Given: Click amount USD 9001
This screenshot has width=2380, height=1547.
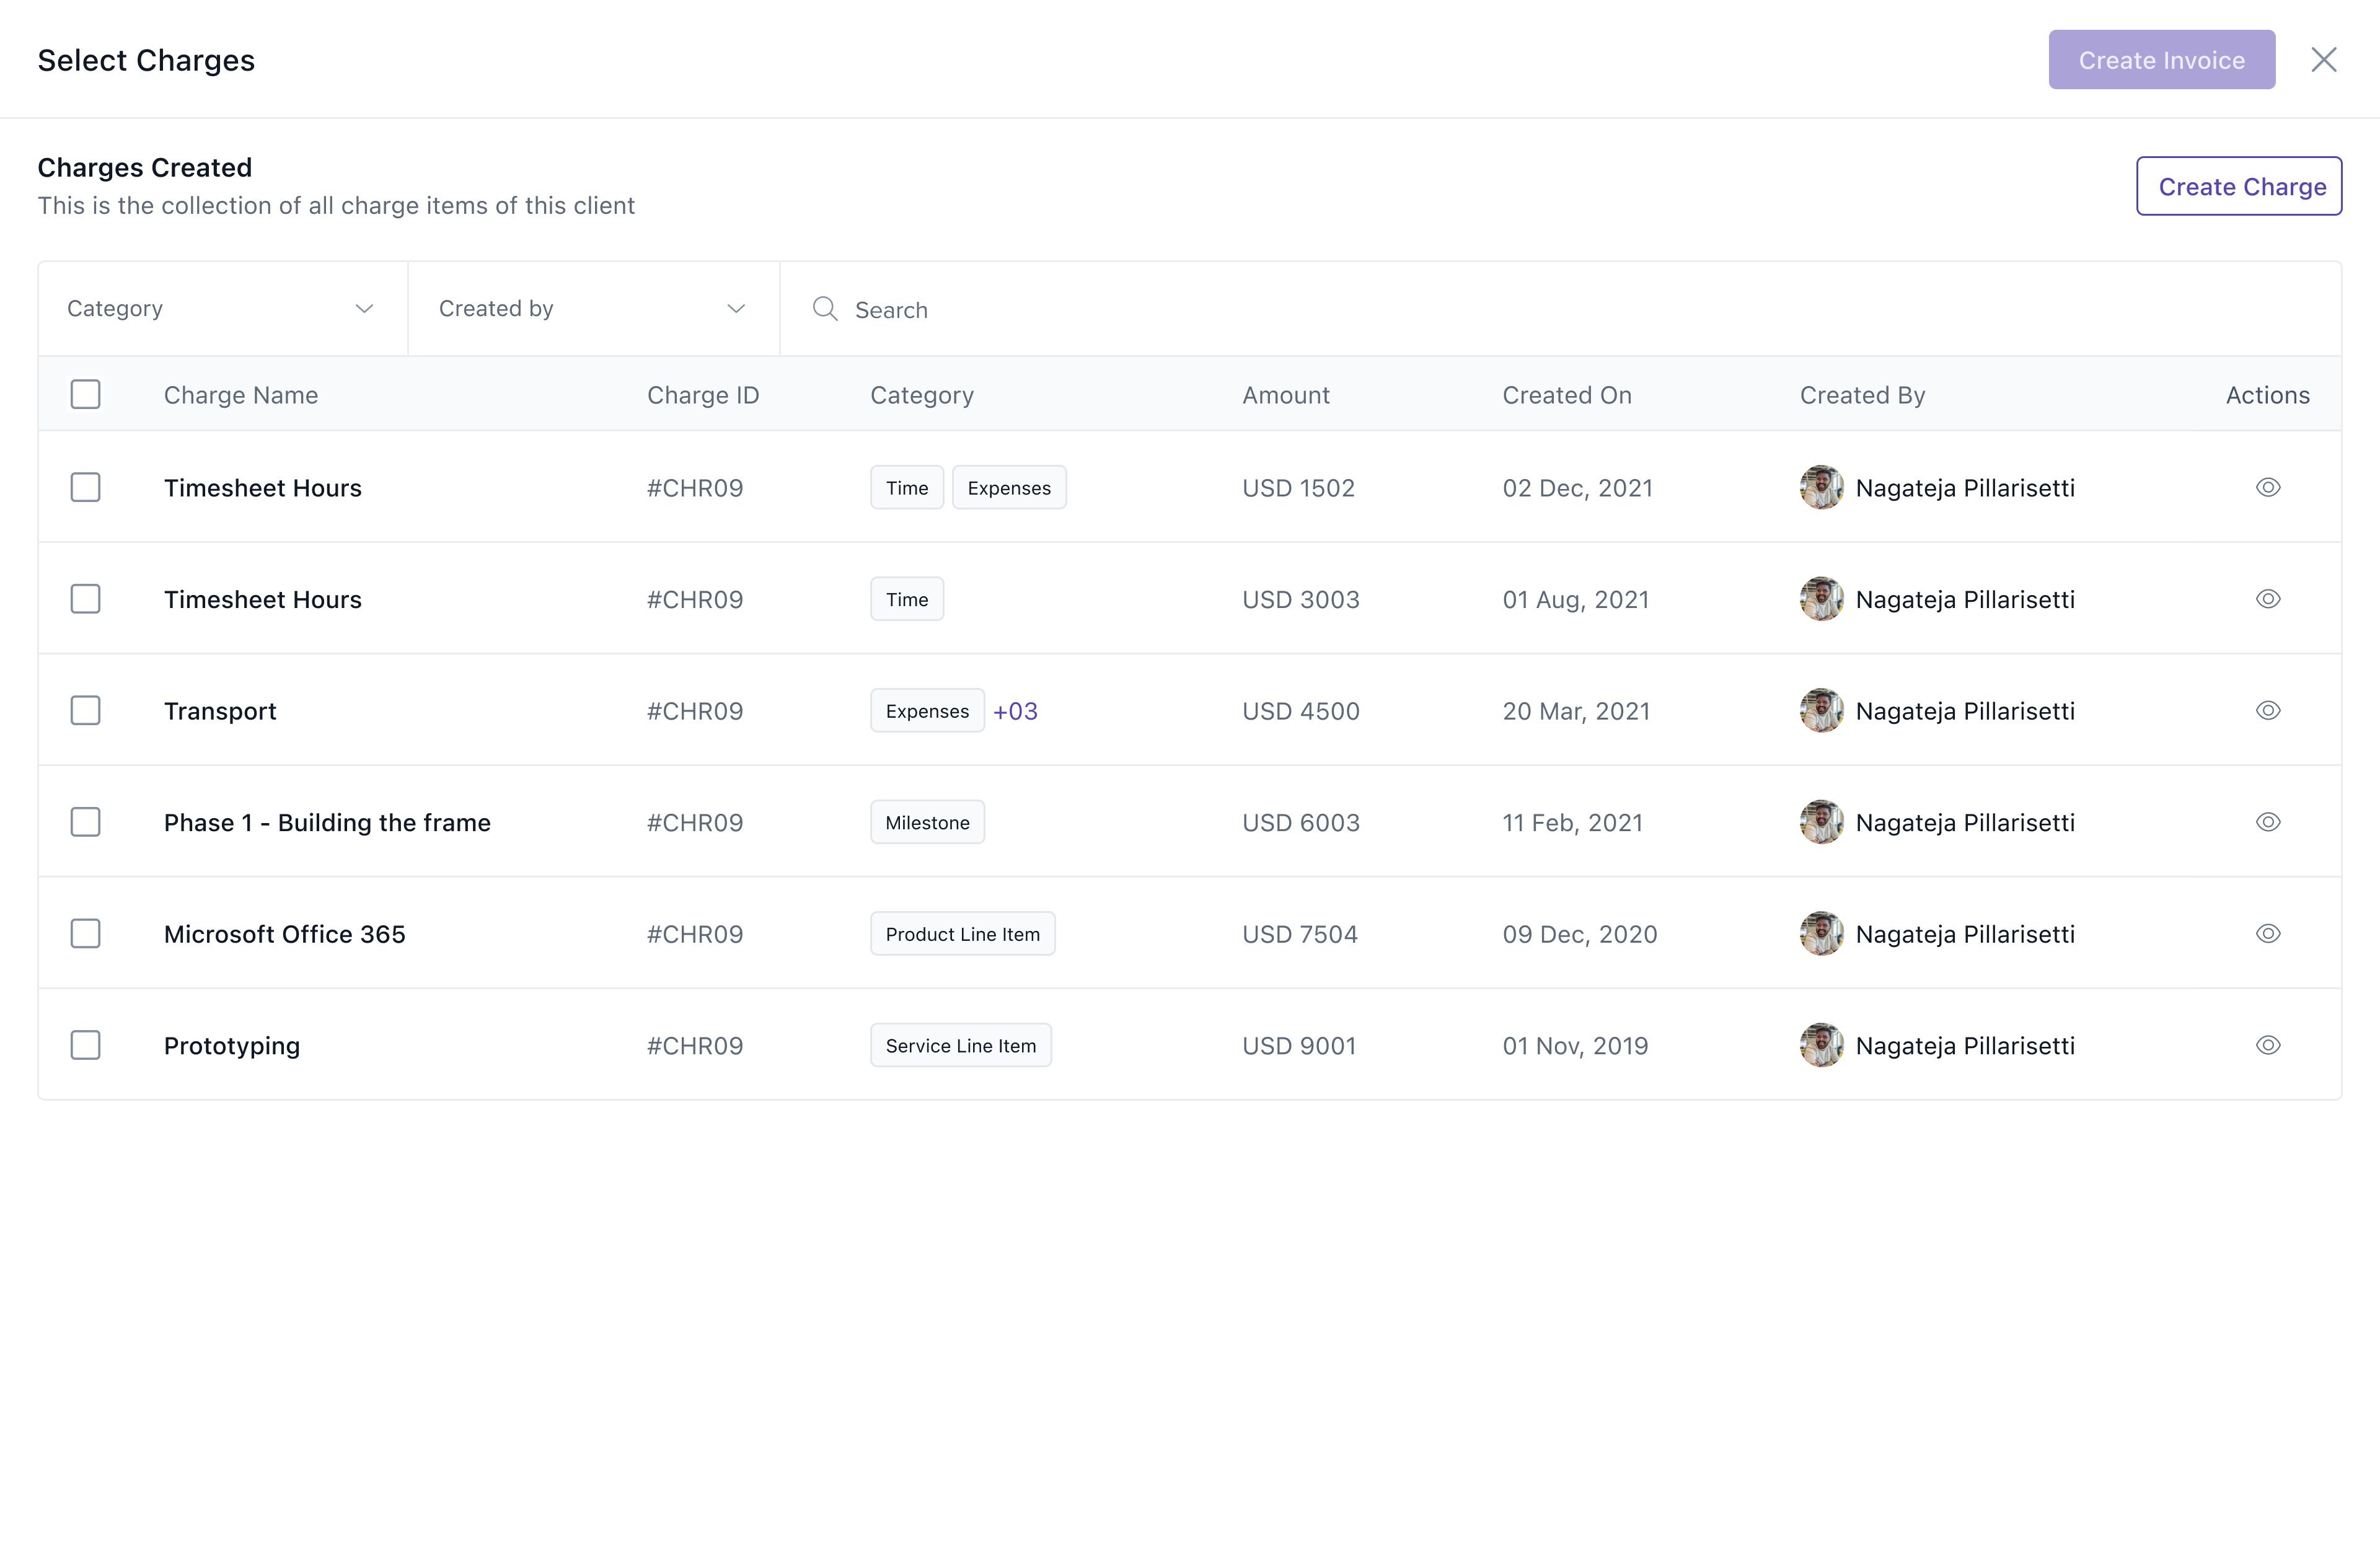Looking at the screenshot, I should pyautogui.click(x=1299, y=1046).
